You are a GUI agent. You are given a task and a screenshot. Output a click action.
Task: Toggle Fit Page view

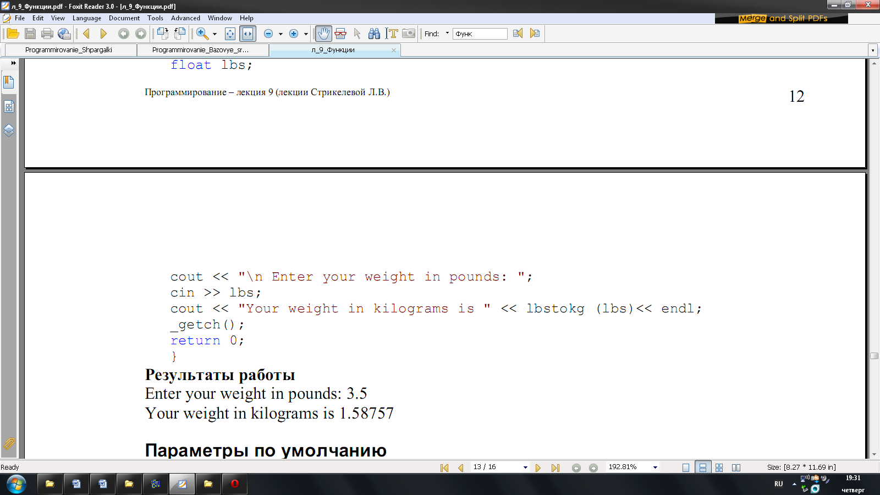click(x=230, y=34)
